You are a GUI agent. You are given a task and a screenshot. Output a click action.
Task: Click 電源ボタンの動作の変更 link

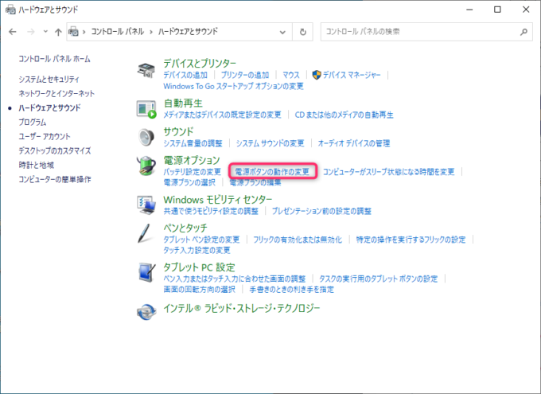click(x=272, y=172)
